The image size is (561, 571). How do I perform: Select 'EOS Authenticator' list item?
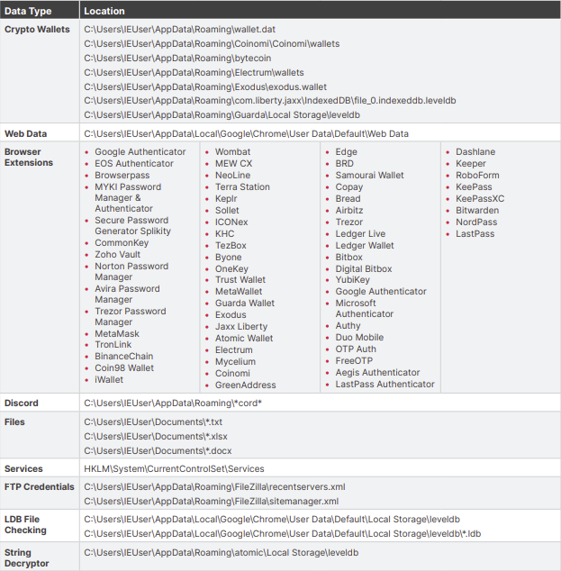click(134, 164)
